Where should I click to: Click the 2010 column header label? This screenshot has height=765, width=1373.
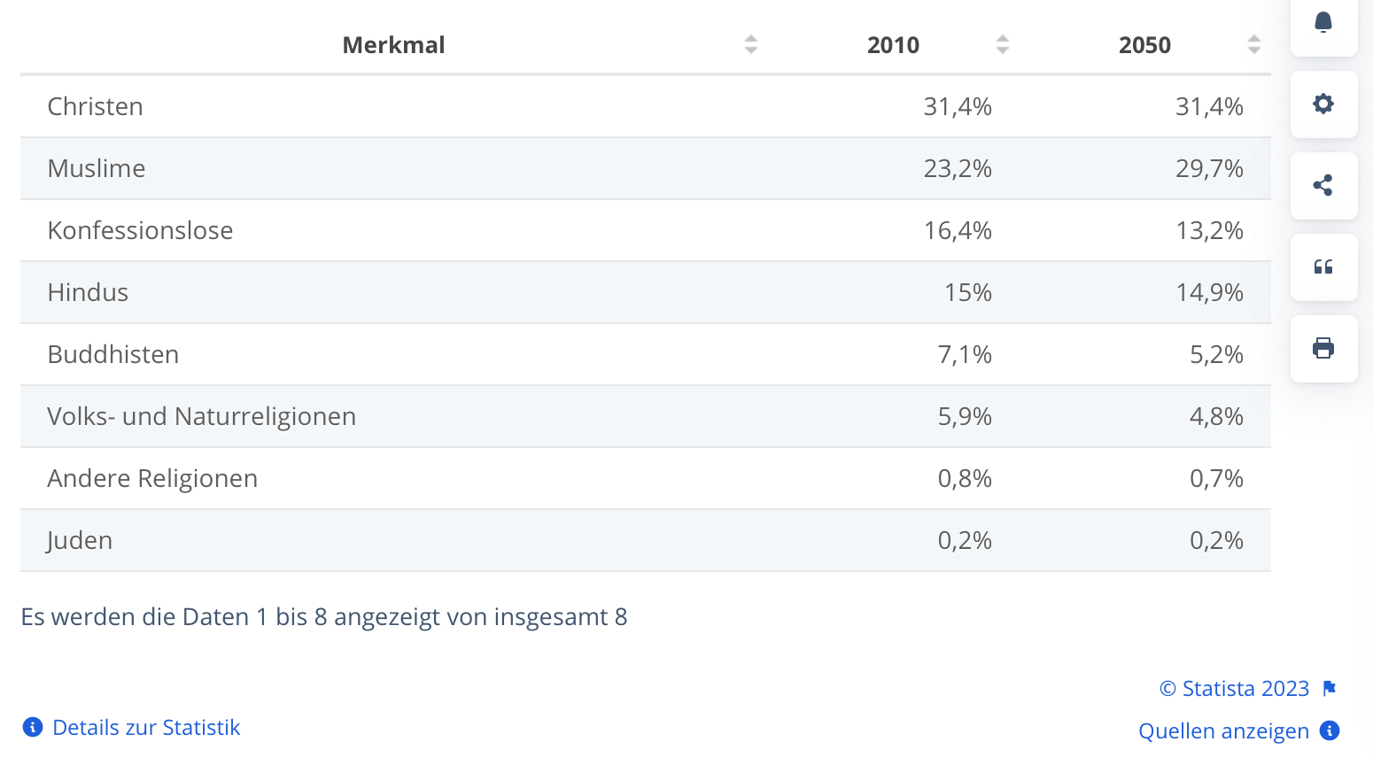pyautogui.click(x=893, y=45)
